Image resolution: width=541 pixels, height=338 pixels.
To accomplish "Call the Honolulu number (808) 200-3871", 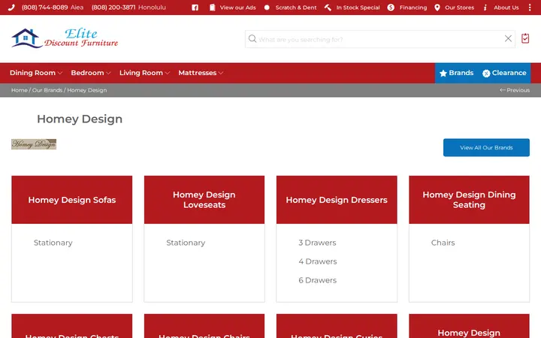I will (x=113, y=8).
